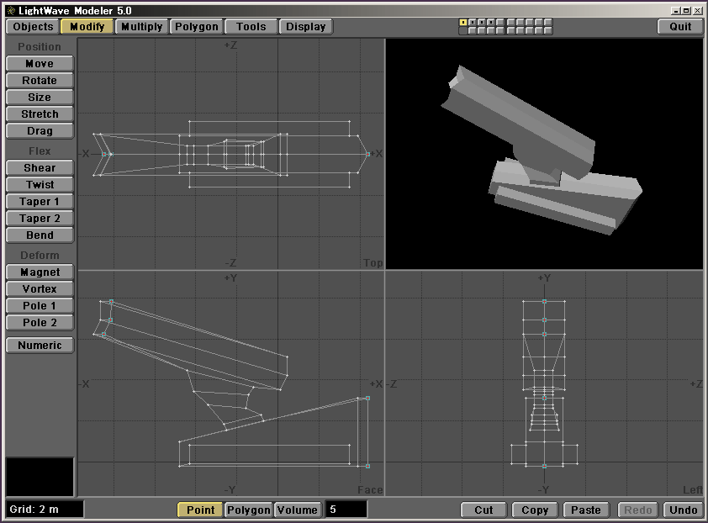Viewport: 708px width, 523px height.
Task: Open the Numeric input panel
Action: [x=40, y=346]
